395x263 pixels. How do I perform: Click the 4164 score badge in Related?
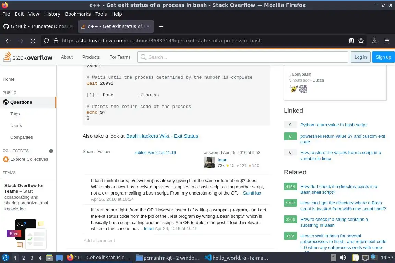click(x=290, y=187)
